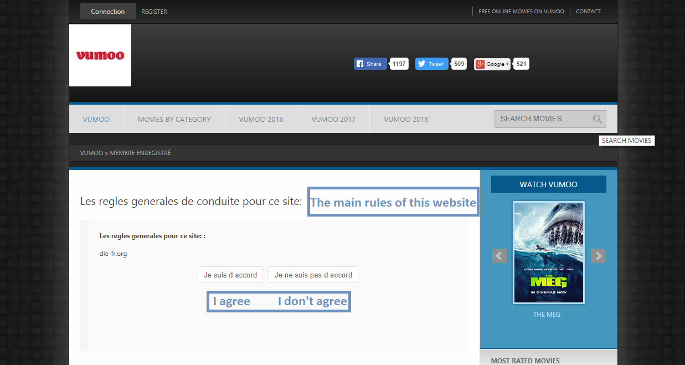685x365 pixels.
Task: Click the Facebook share count 1197
Action: point(399,64)
